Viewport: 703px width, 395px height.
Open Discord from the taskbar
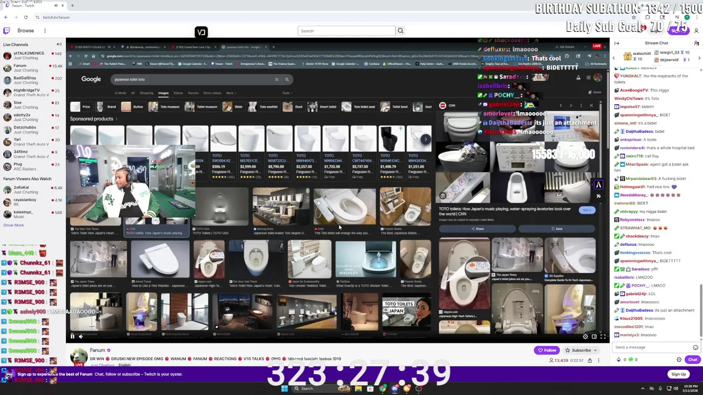[x=394, y=388]
